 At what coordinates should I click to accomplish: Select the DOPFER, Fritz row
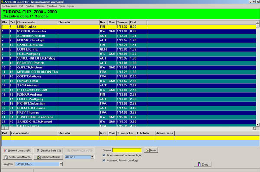tap(129, 49)
